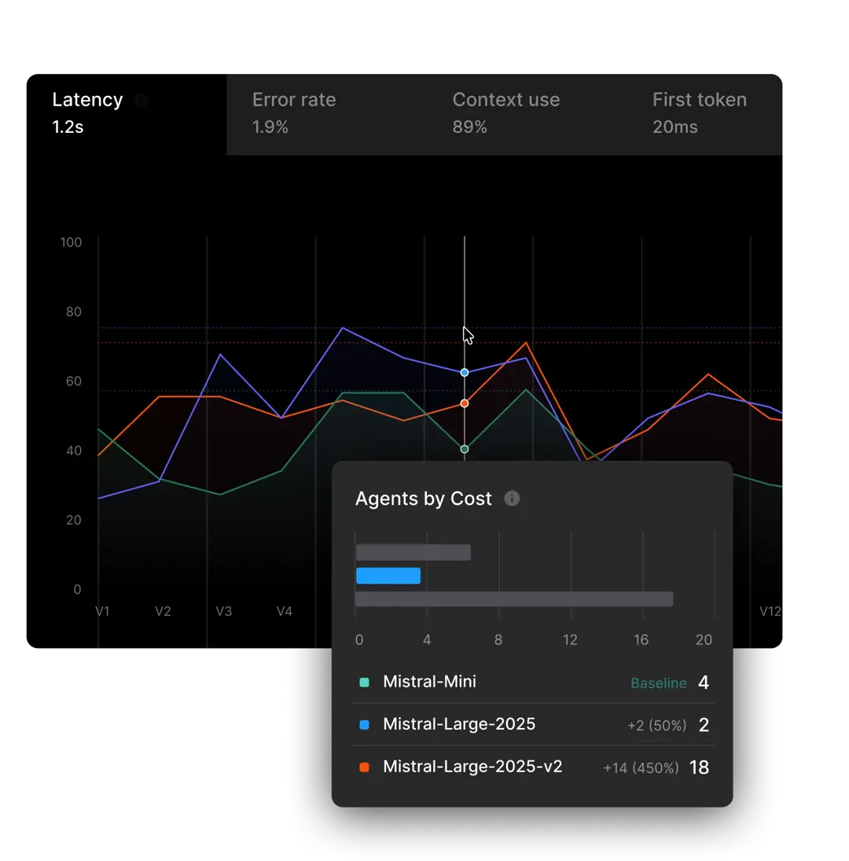Click the V12 label on x-axis
849x861 pixels.
pyautogui.click(x=770, y=611)
